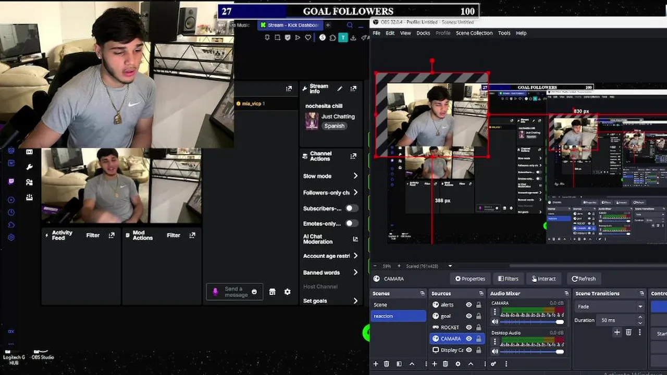Open the history clock icon in browser sidebar
The height and width of the screenshot is (375, 667).
click(x=11, y=213)
